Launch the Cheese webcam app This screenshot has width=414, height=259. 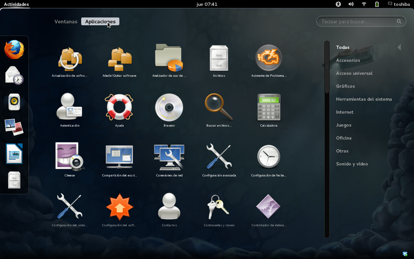[x=70, y=157]
